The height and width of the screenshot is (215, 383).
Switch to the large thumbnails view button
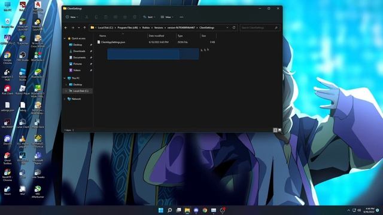pos(279,130)
